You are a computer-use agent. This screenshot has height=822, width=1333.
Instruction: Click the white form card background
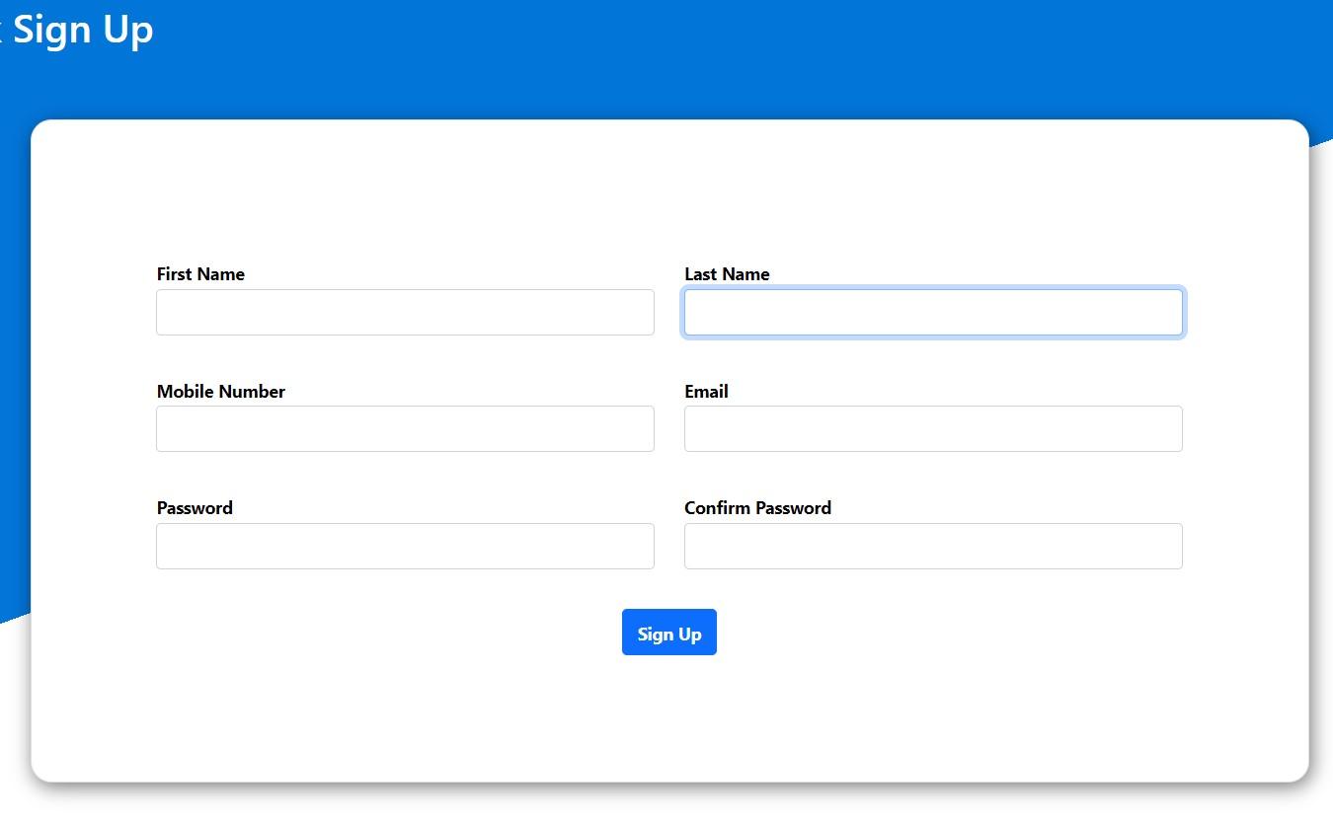666,720
